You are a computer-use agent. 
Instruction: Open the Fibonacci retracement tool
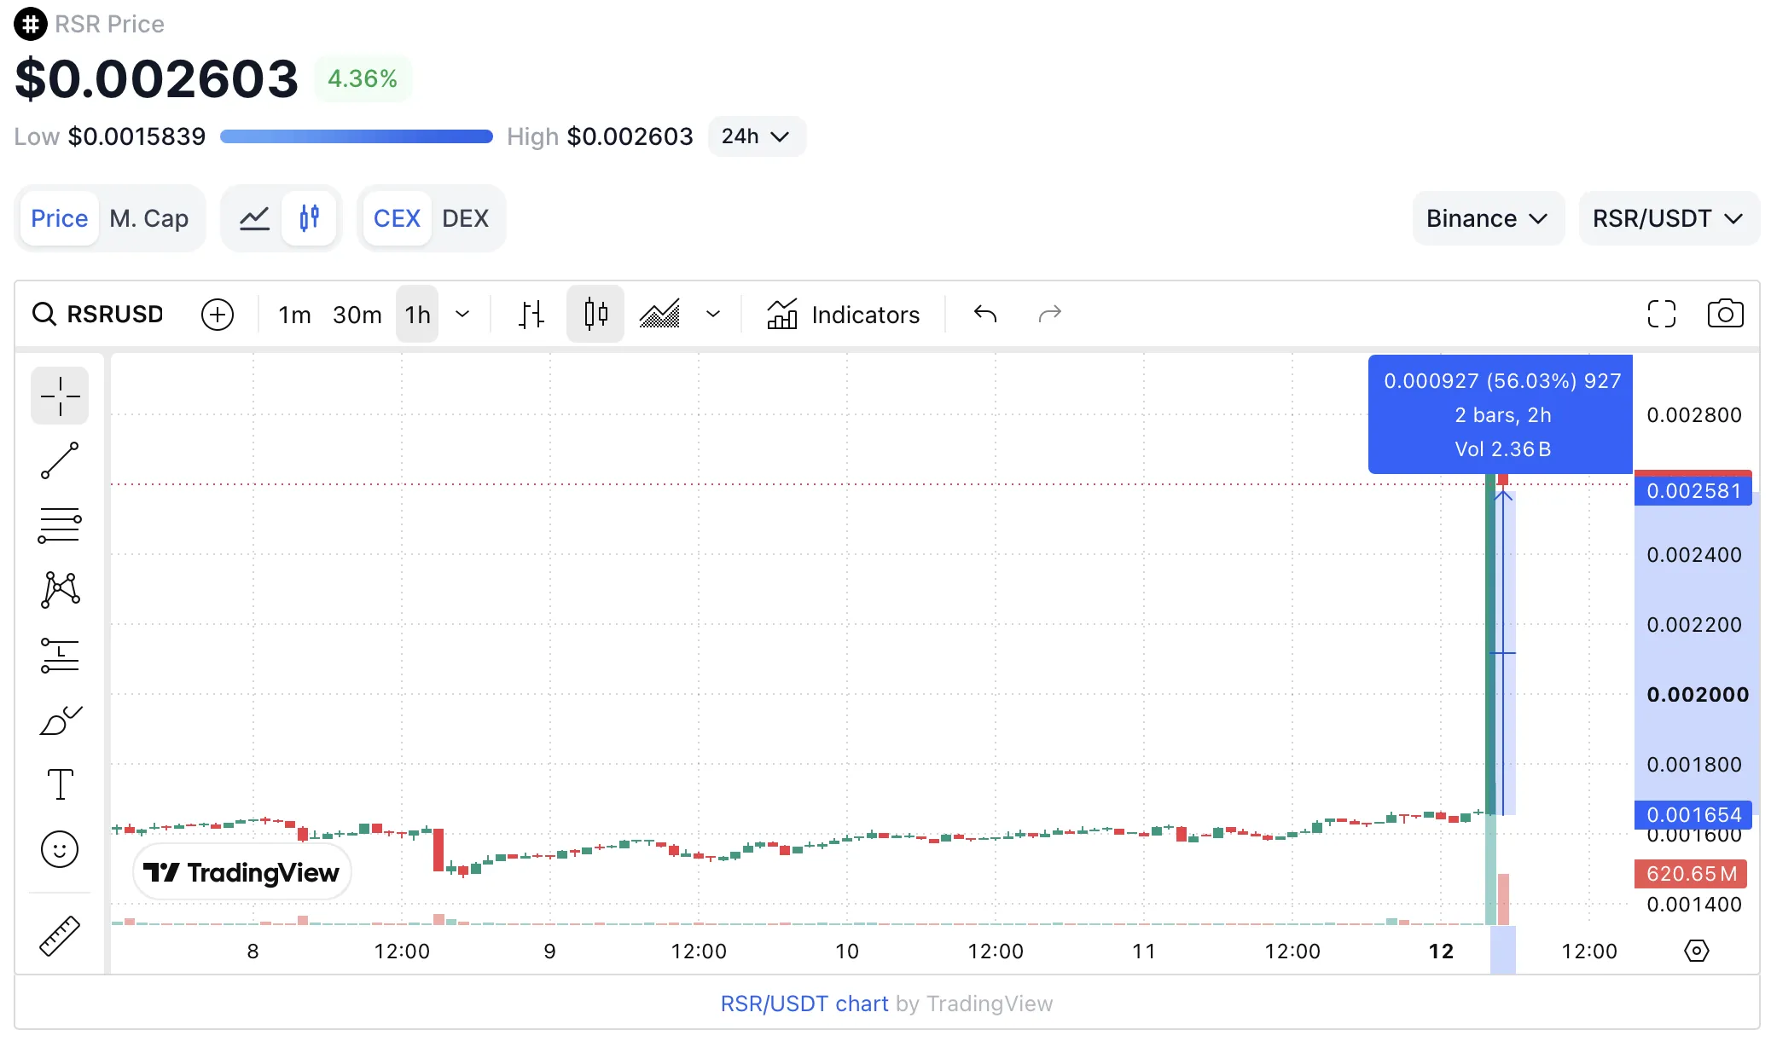pos(60,525)
